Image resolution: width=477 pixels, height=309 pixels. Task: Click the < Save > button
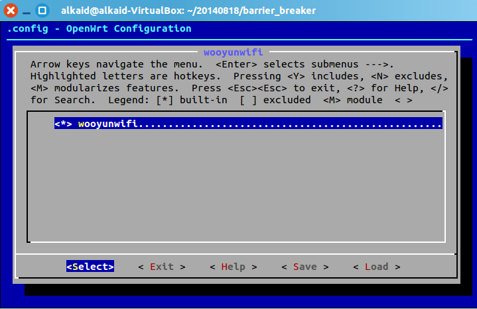click(x=305, y=267)
